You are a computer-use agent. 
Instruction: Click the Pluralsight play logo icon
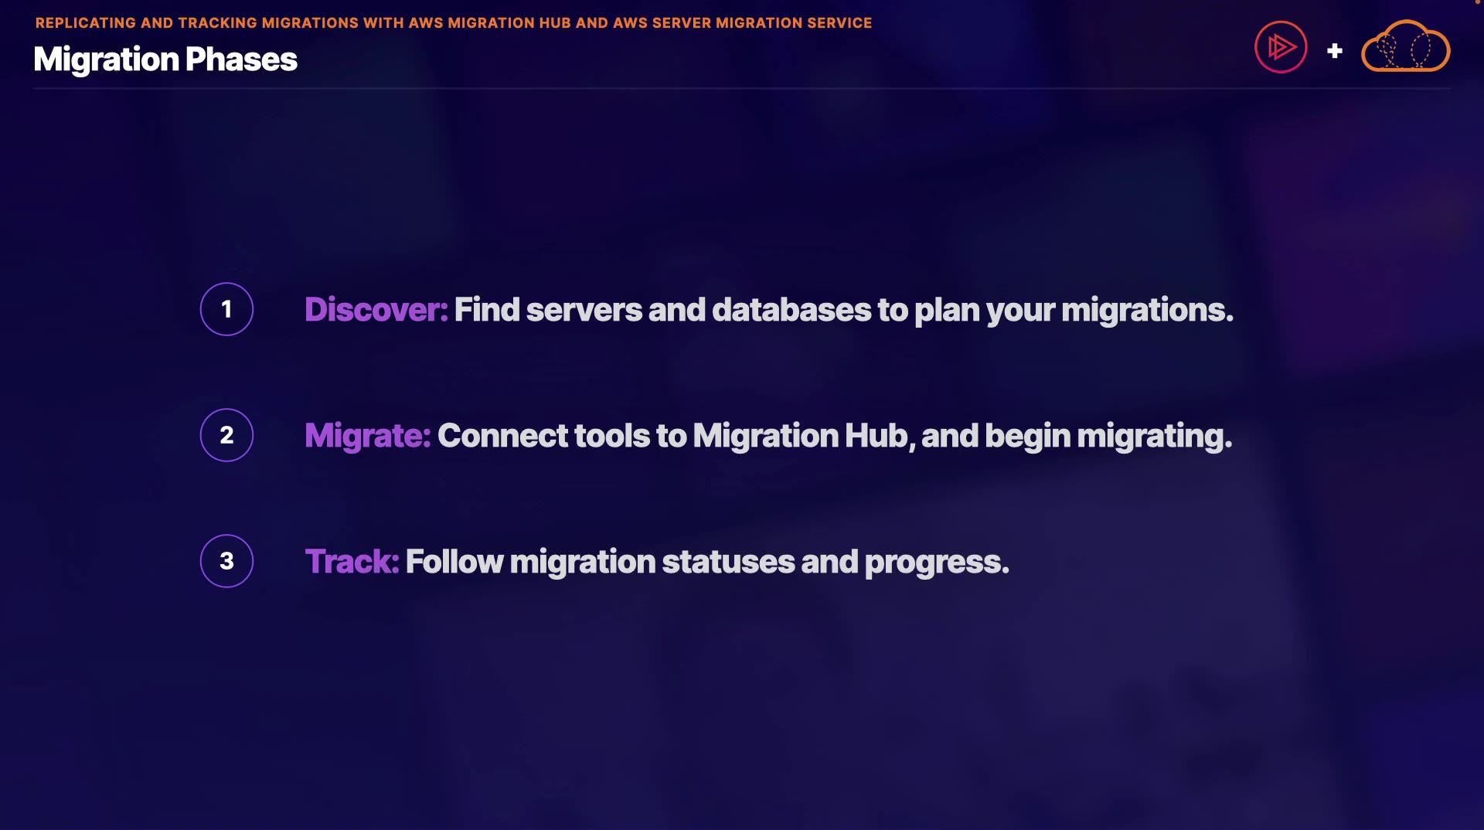(x=1281, y=47)
